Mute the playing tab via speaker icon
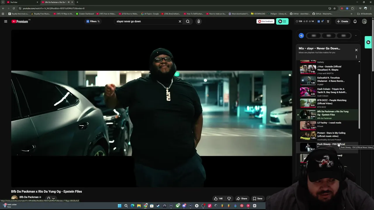The width and height of the screenshot is (374, 210). pos(68,2)
